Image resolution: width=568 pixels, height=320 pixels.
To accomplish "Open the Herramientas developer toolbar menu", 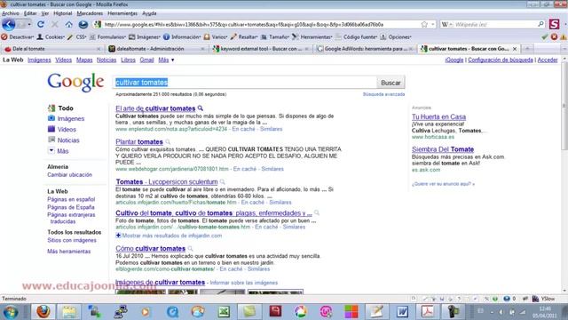I will coord(312,37).
